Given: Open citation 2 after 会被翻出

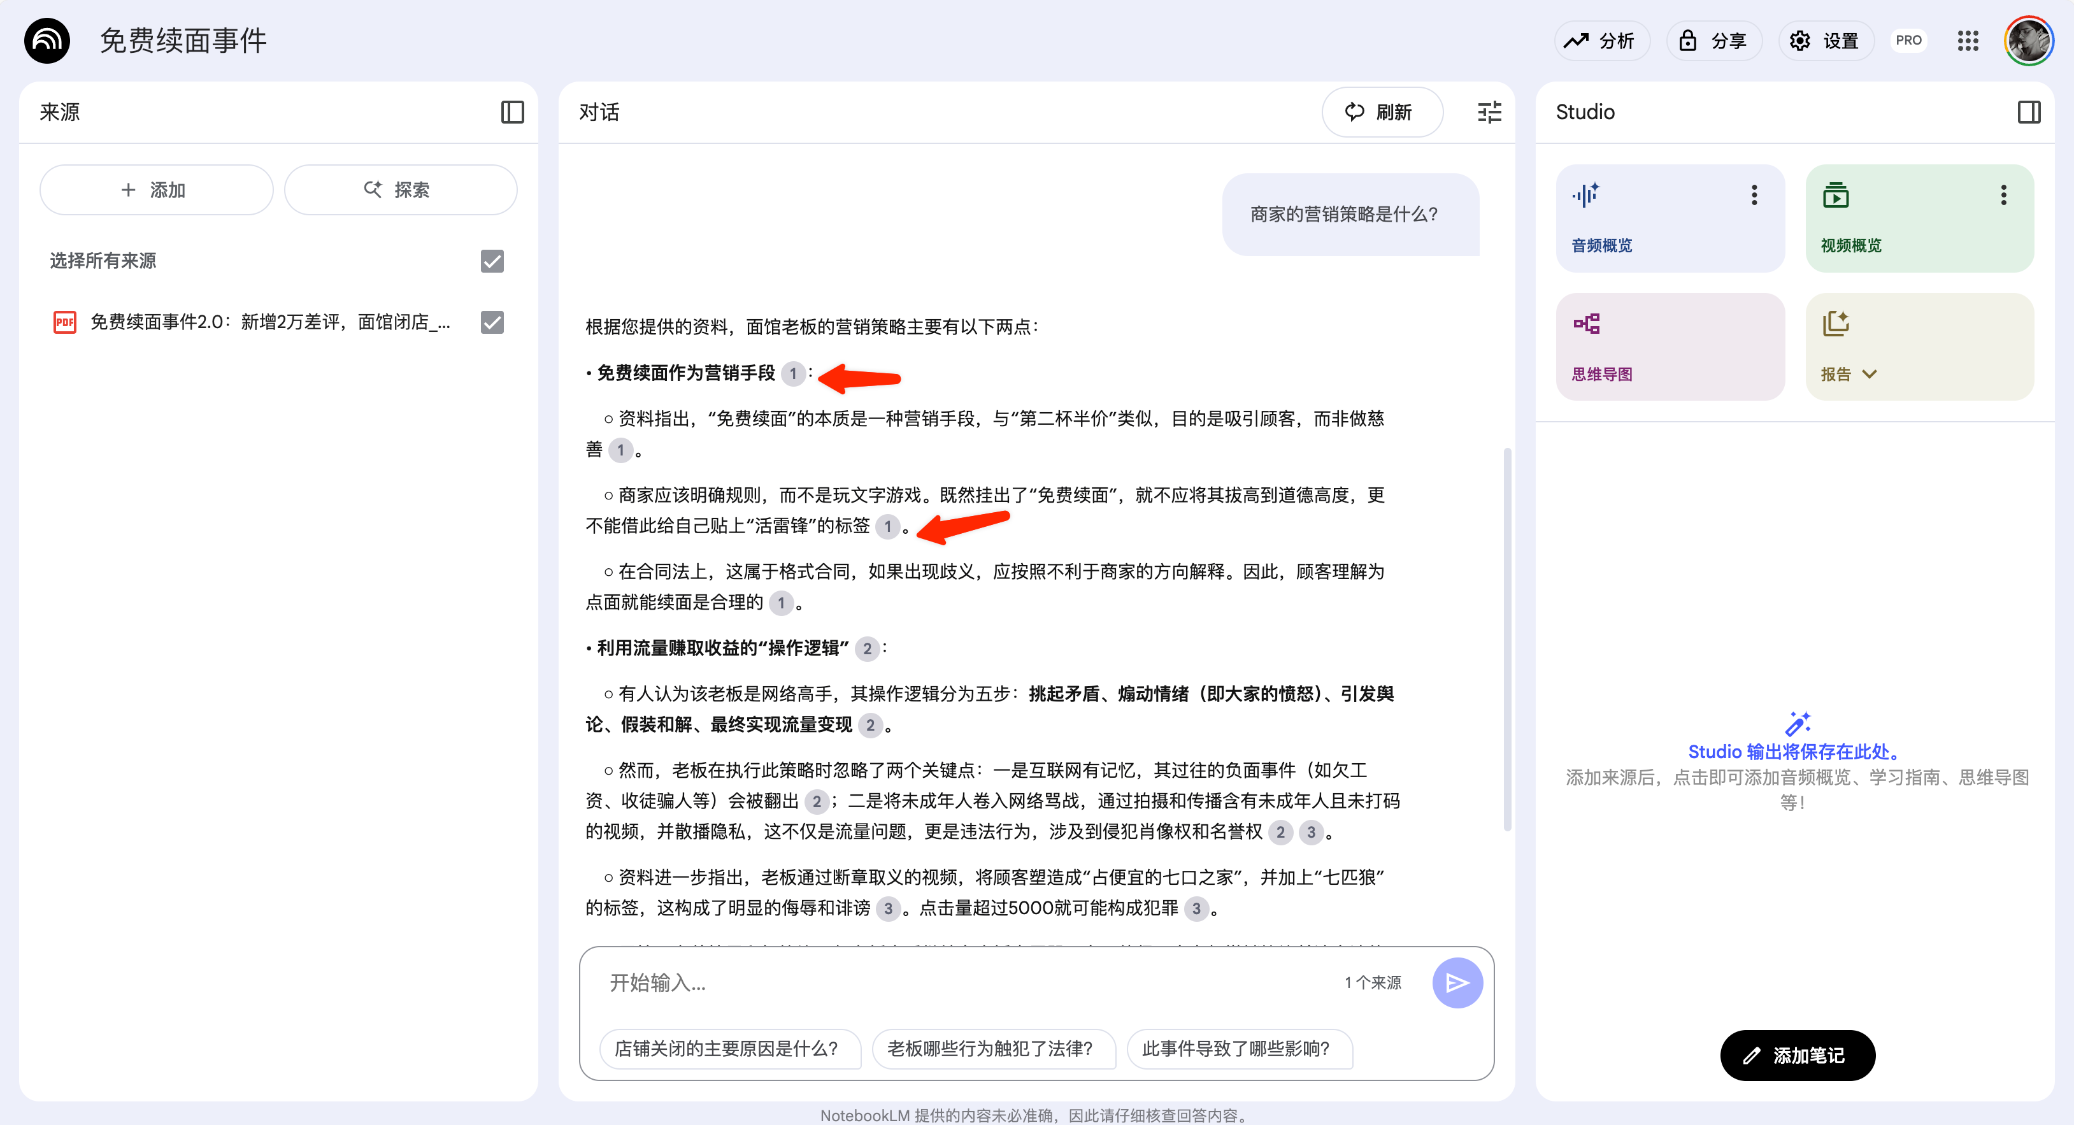Looking at the screenshot, I should 817,801.
